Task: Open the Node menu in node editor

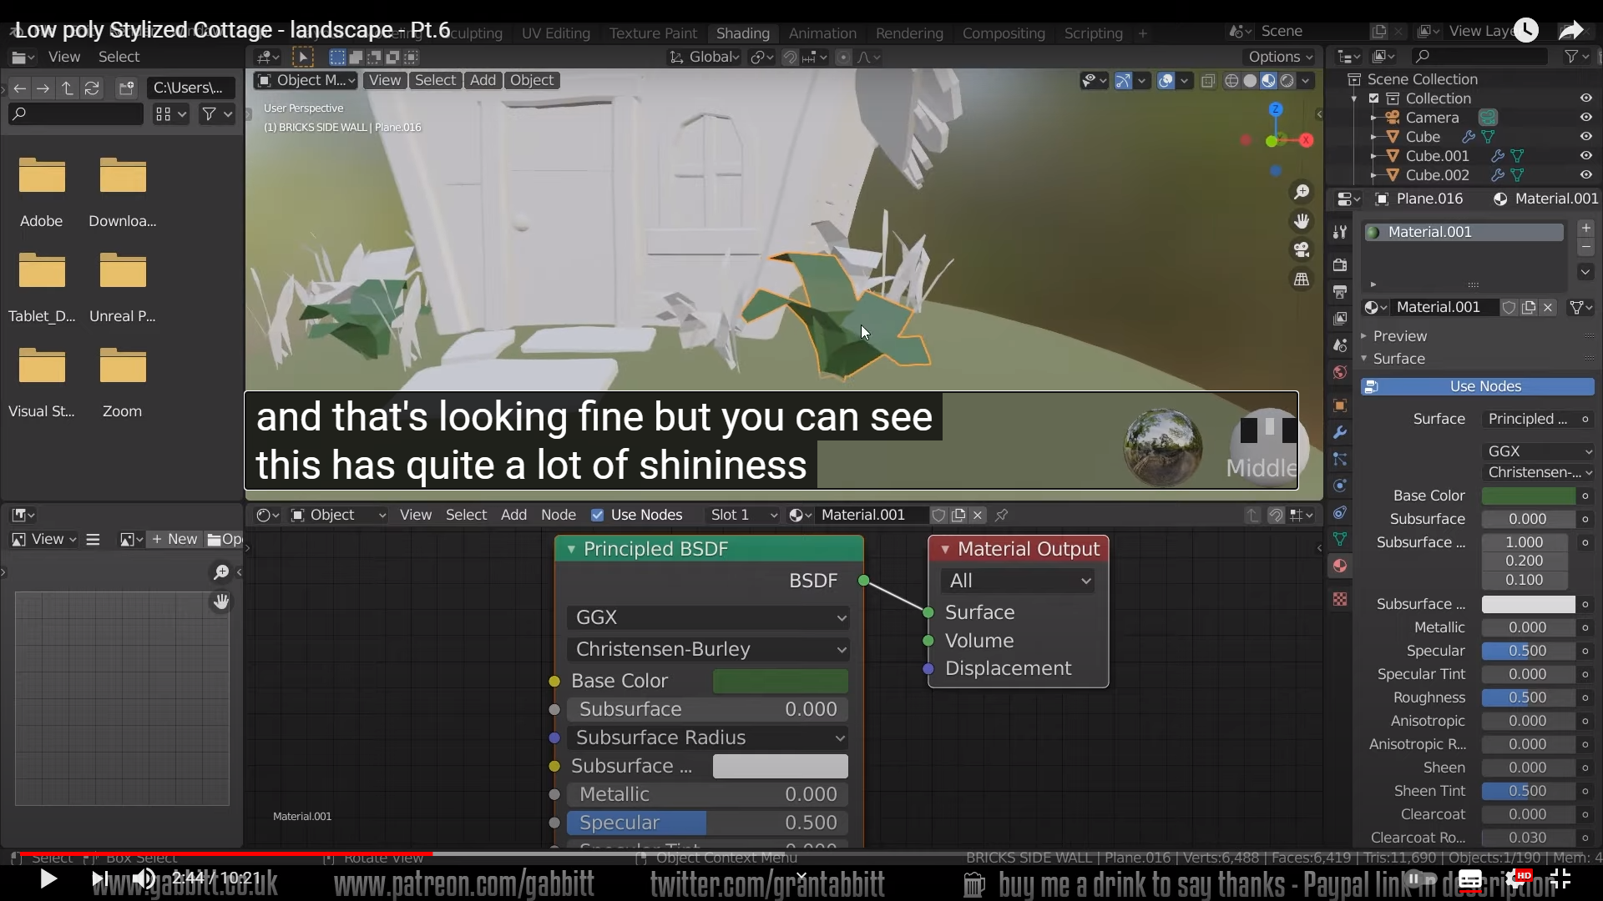Action: click(x=558, y=515)
